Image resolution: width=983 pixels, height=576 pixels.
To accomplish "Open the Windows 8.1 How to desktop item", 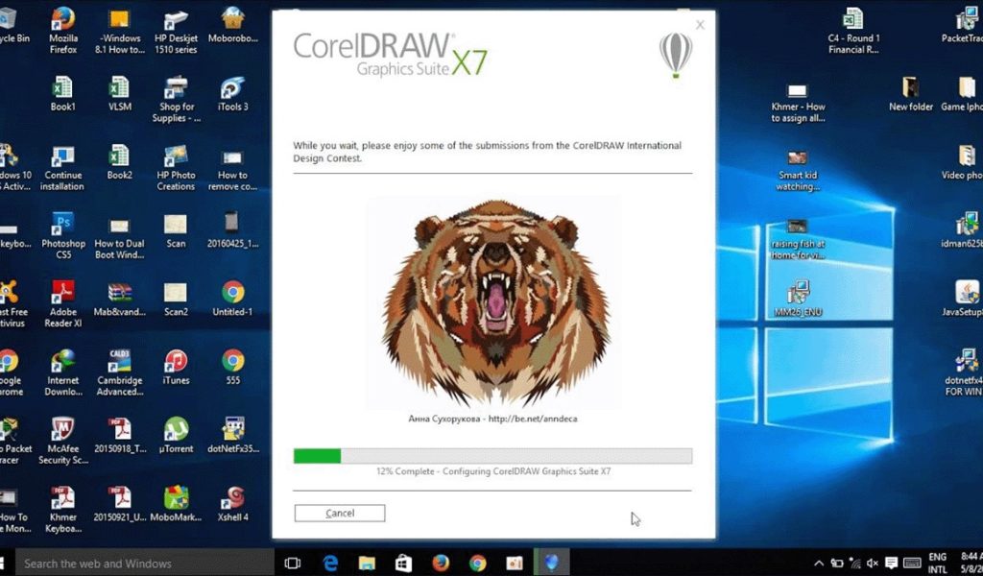I will pos(120,30).
